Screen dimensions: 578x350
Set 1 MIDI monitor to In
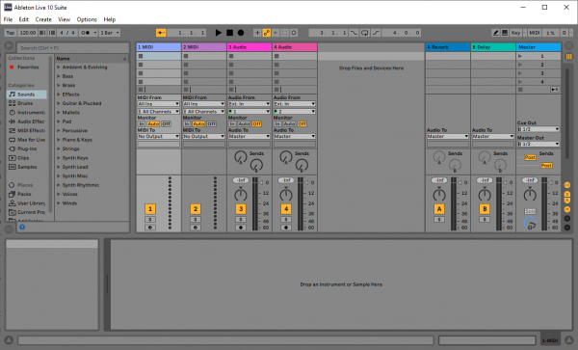tap(142, 124)
